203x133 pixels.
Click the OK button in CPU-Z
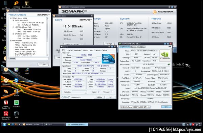click(110, 97)
